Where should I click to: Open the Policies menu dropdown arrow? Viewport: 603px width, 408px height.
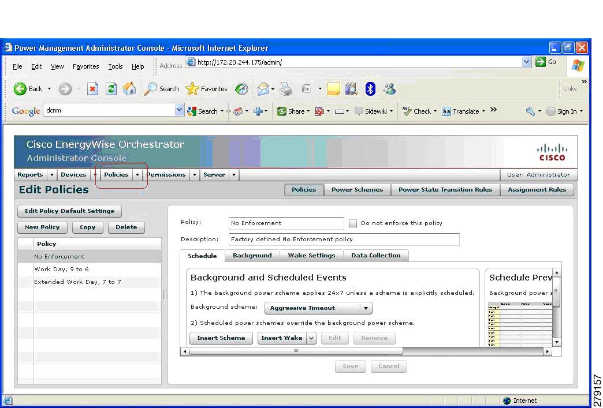click(x=137, y=175)
